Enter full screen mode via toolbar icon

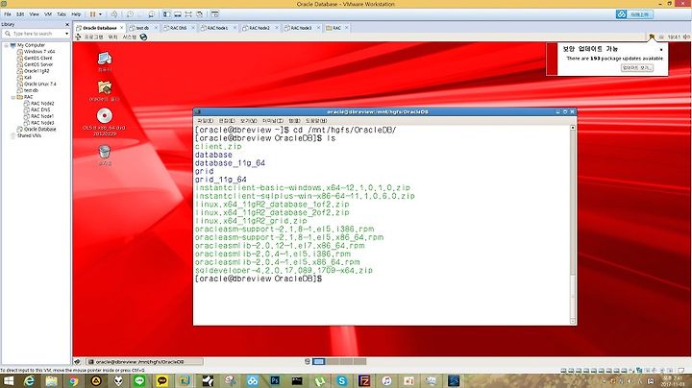pyautogui.click(x=188, y=14)
